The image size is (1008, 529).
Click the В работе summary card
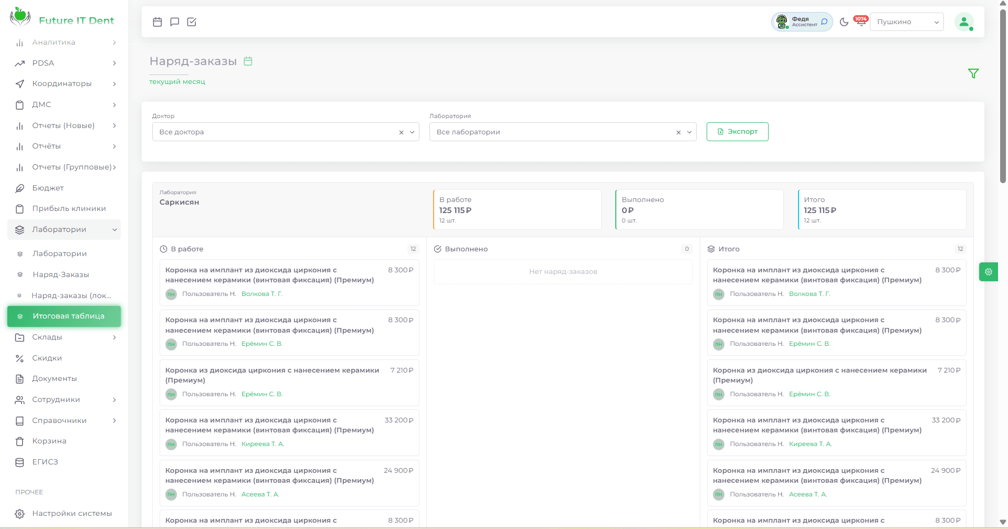coord(517,209)
